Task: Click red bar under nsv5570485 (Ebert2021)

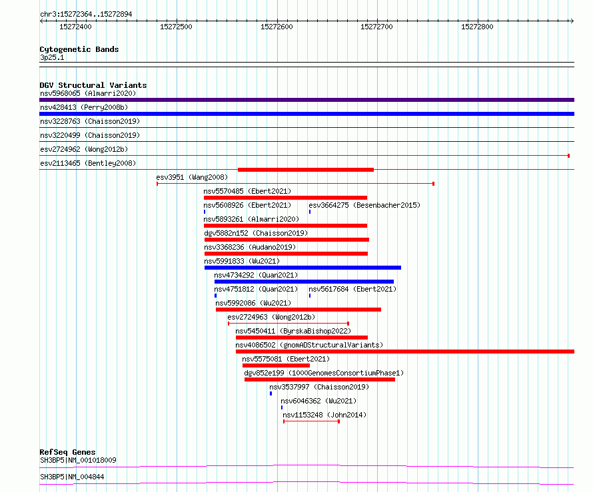Action: (x=286, y=198)
